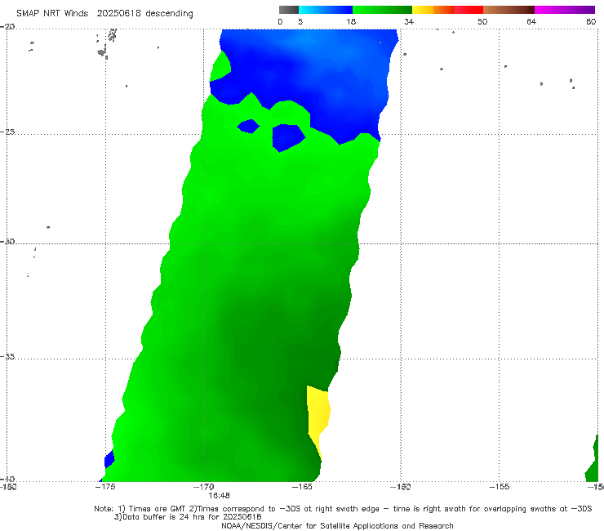Click the red segment of the color bar before 50
The image size is (604, 531).
pos(469,10)
